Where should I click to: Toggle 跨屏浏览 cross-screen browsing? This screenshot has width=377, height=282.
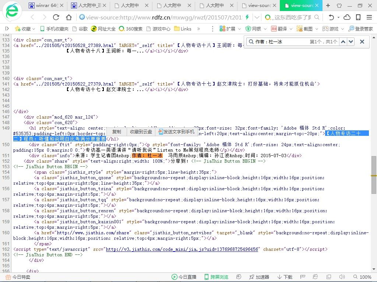(x=216, y=277)
